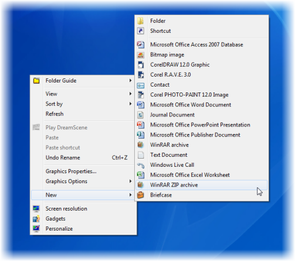Expand the View submenu arrow
The width and height of the screenshot is (295, 261).
(x=130, y=94)
